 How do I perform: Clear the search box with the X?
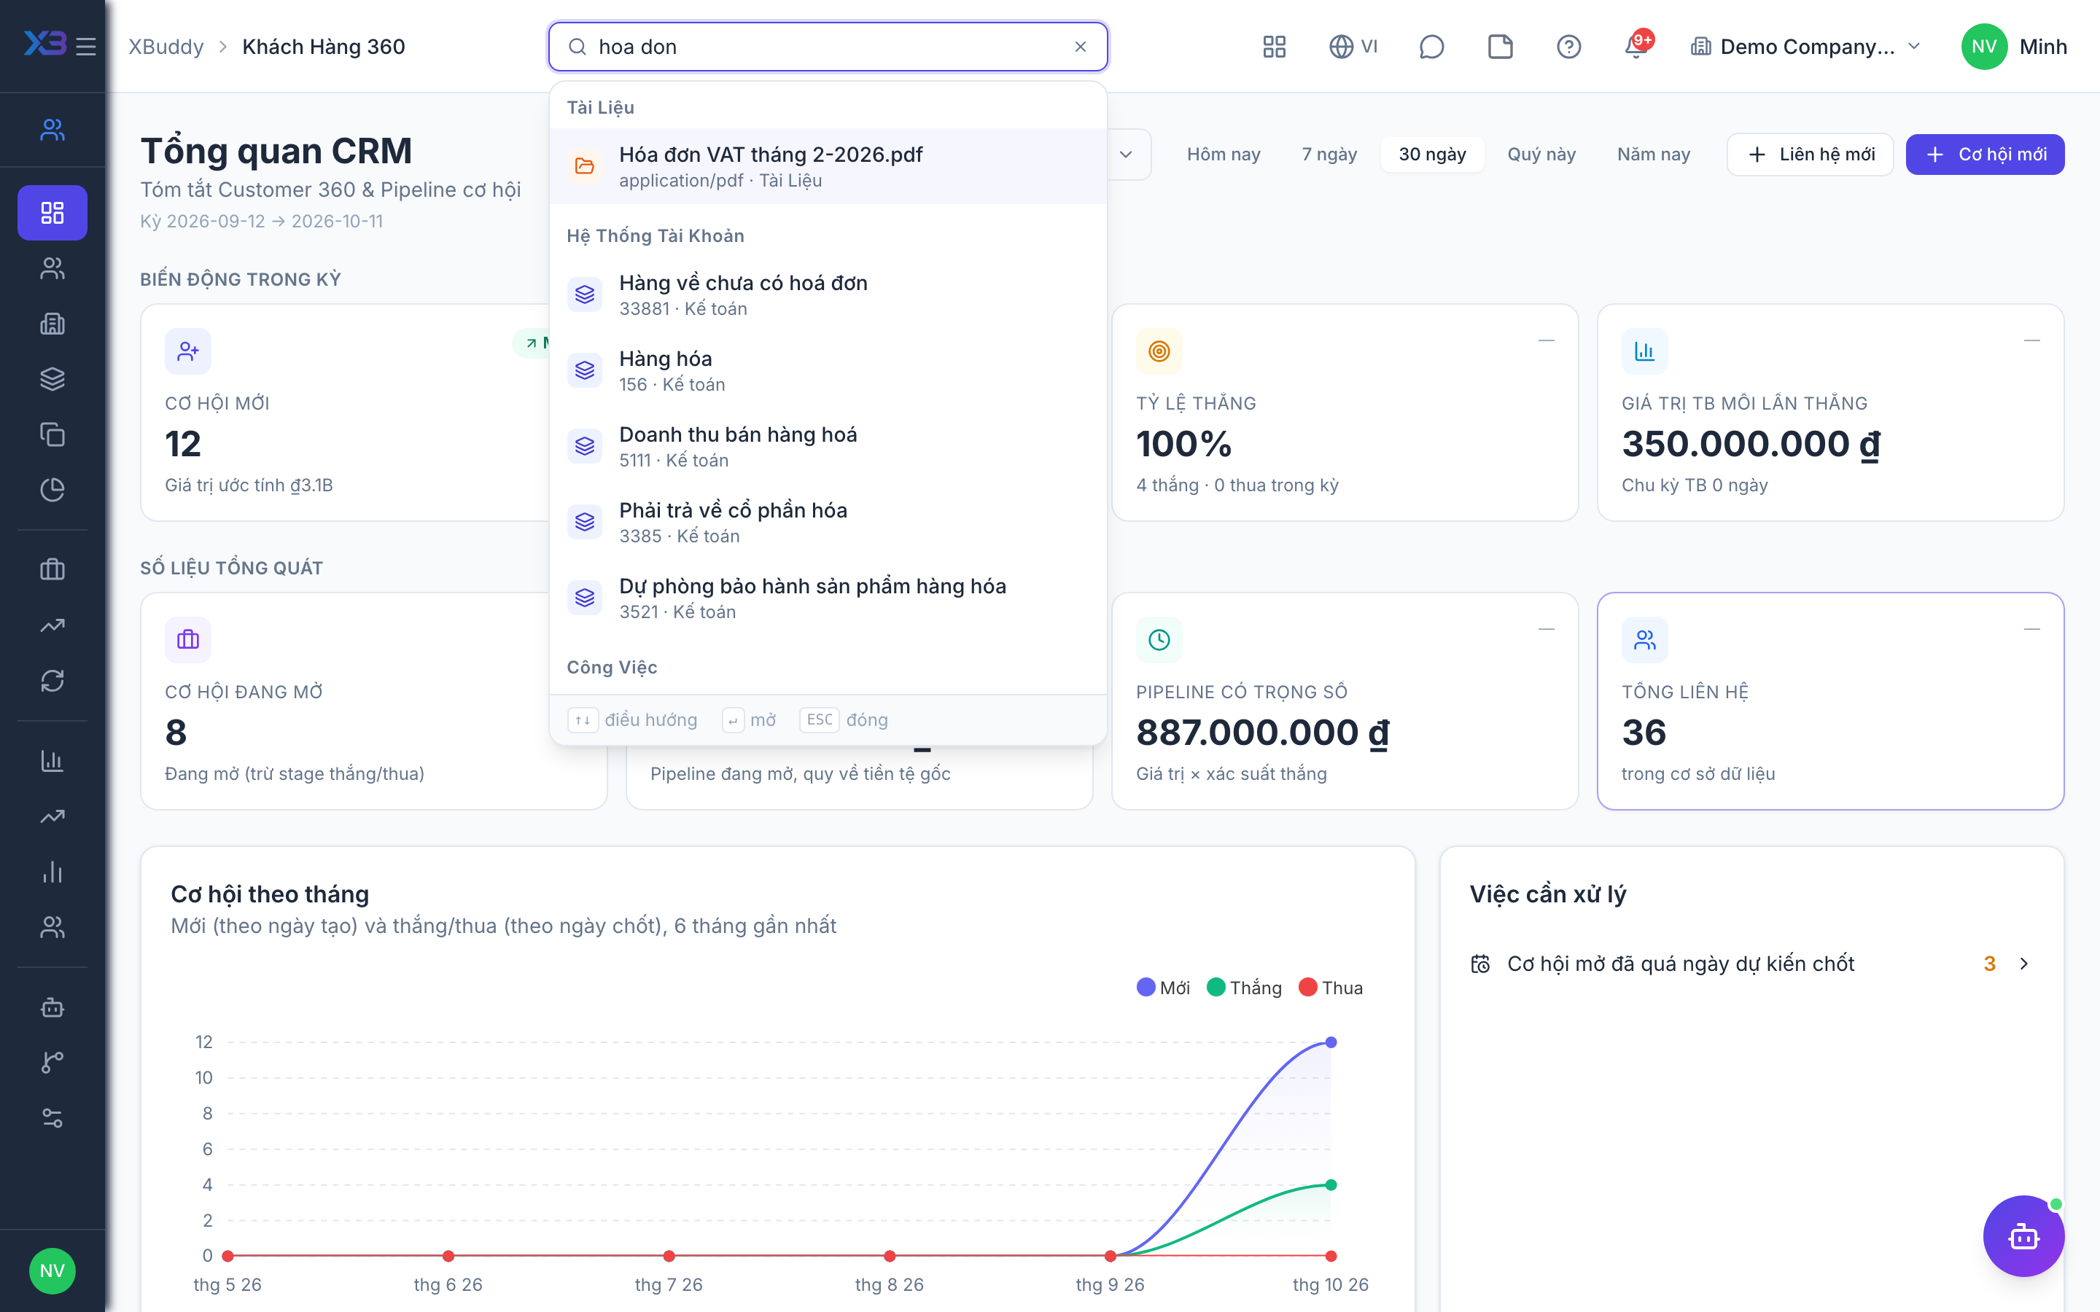pos(1081,47)
